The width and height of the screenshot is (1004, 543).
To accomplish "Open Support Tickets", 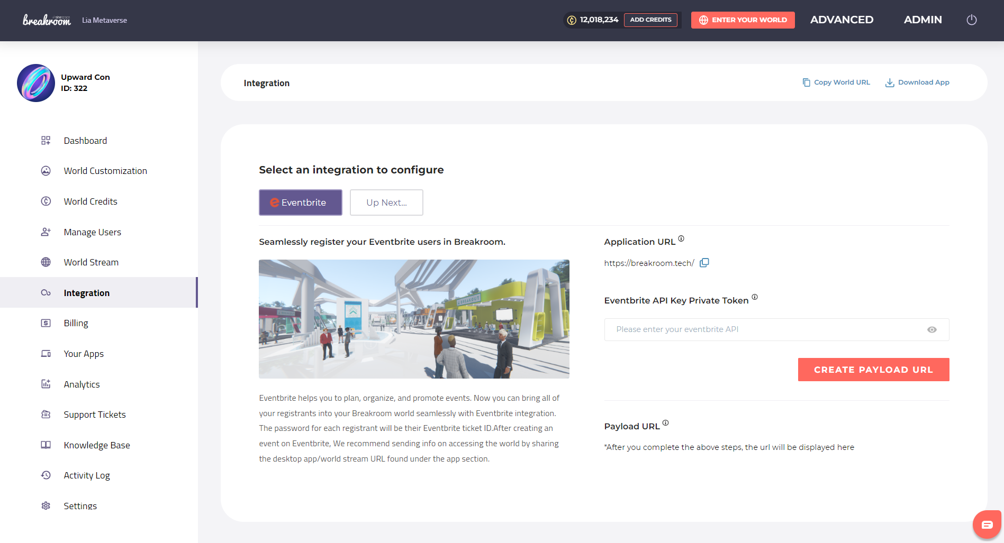I will pos(95,415).
